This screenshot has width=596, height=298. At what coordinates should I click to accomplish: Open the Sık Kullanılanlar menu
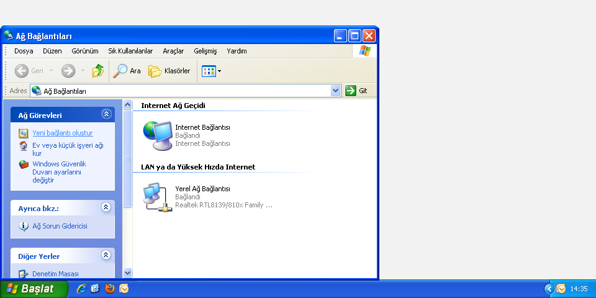(x=130, y=51)
